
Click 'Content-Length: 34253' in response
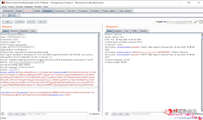coord(116,62)
